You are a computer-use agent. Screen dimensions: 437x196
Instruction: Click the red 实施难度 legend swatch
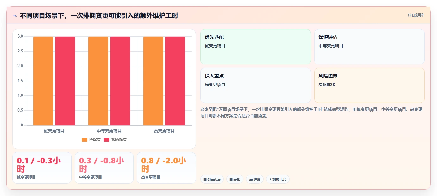coord(107,139)
